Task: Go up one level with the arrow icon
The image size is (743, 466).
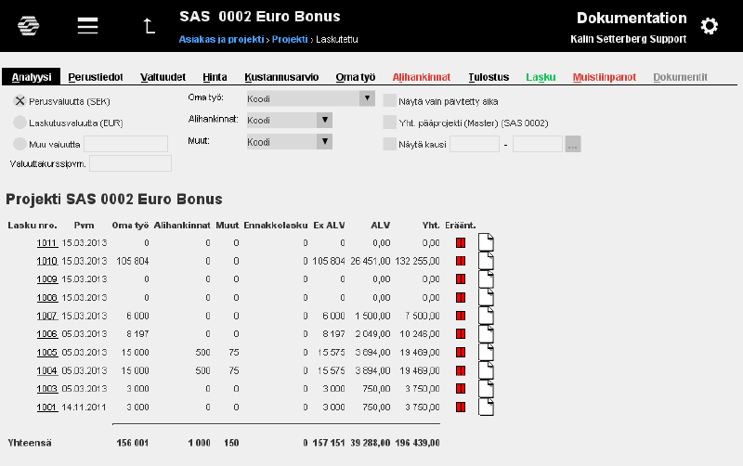Action: click(149, 26)
